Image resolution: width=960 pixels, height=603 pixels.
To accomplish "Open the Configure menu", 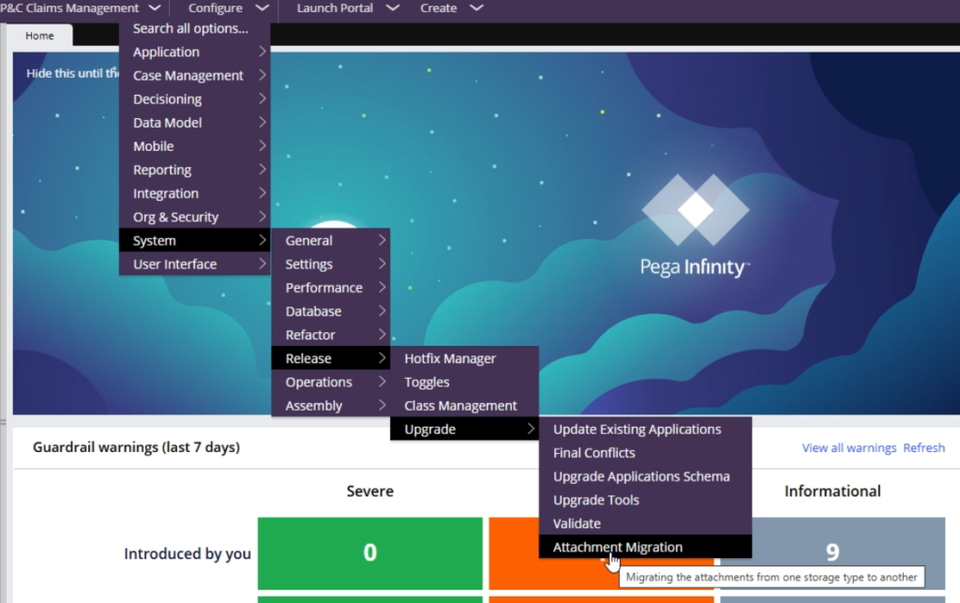I will tap(228, 8).
